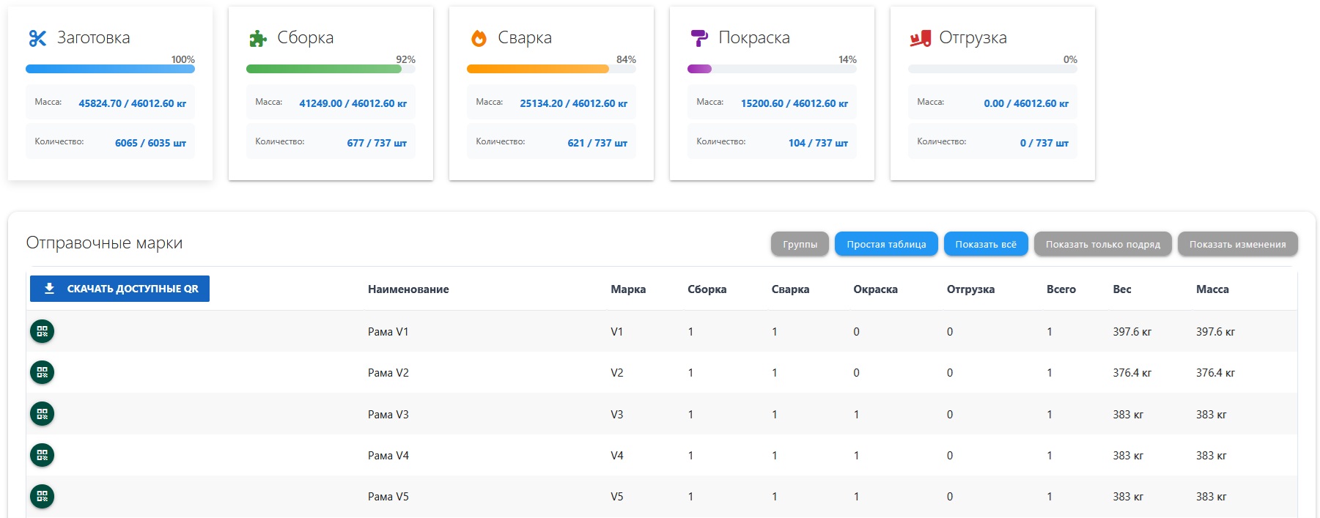Click the puzzle piece icon beside Сборка
This screenshot has height=518, width=1320.
click(x=258, y=38)
